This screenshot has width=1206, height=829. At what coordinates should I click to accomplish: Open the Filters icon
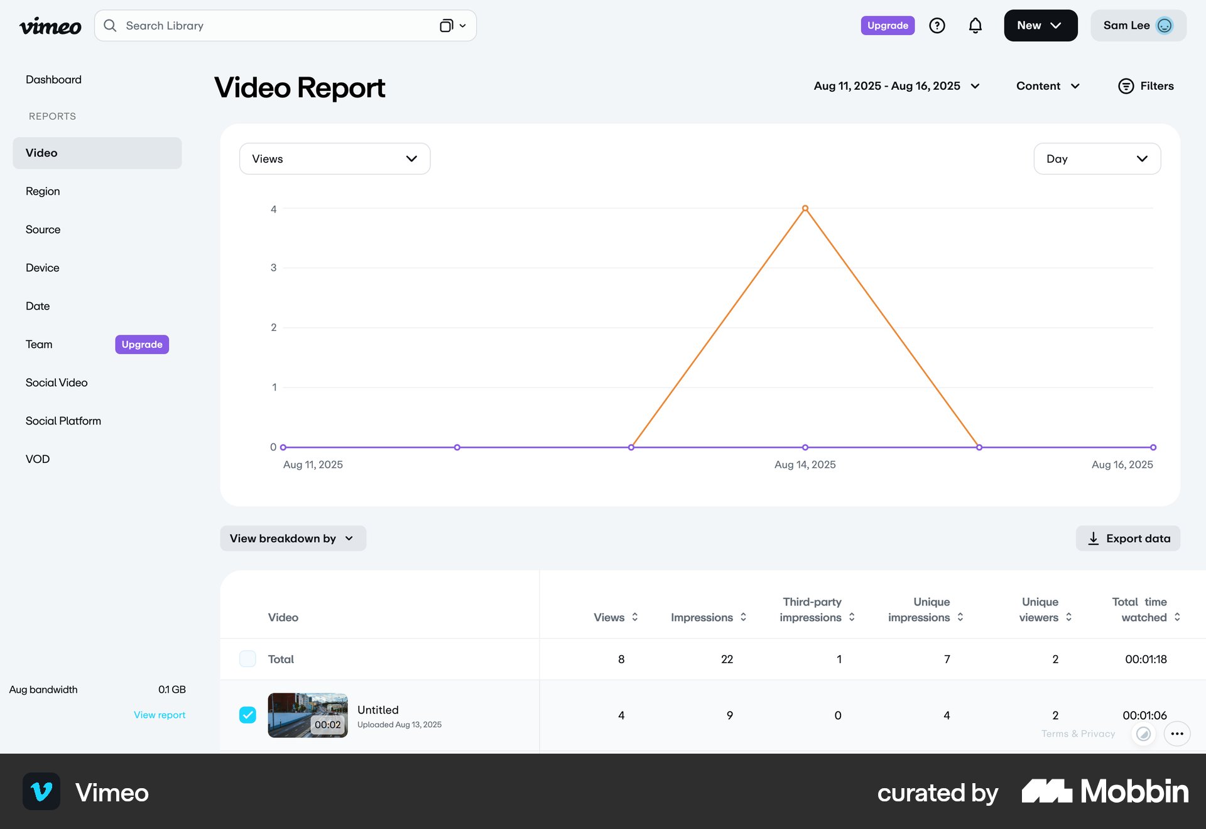coord(1126,86)
